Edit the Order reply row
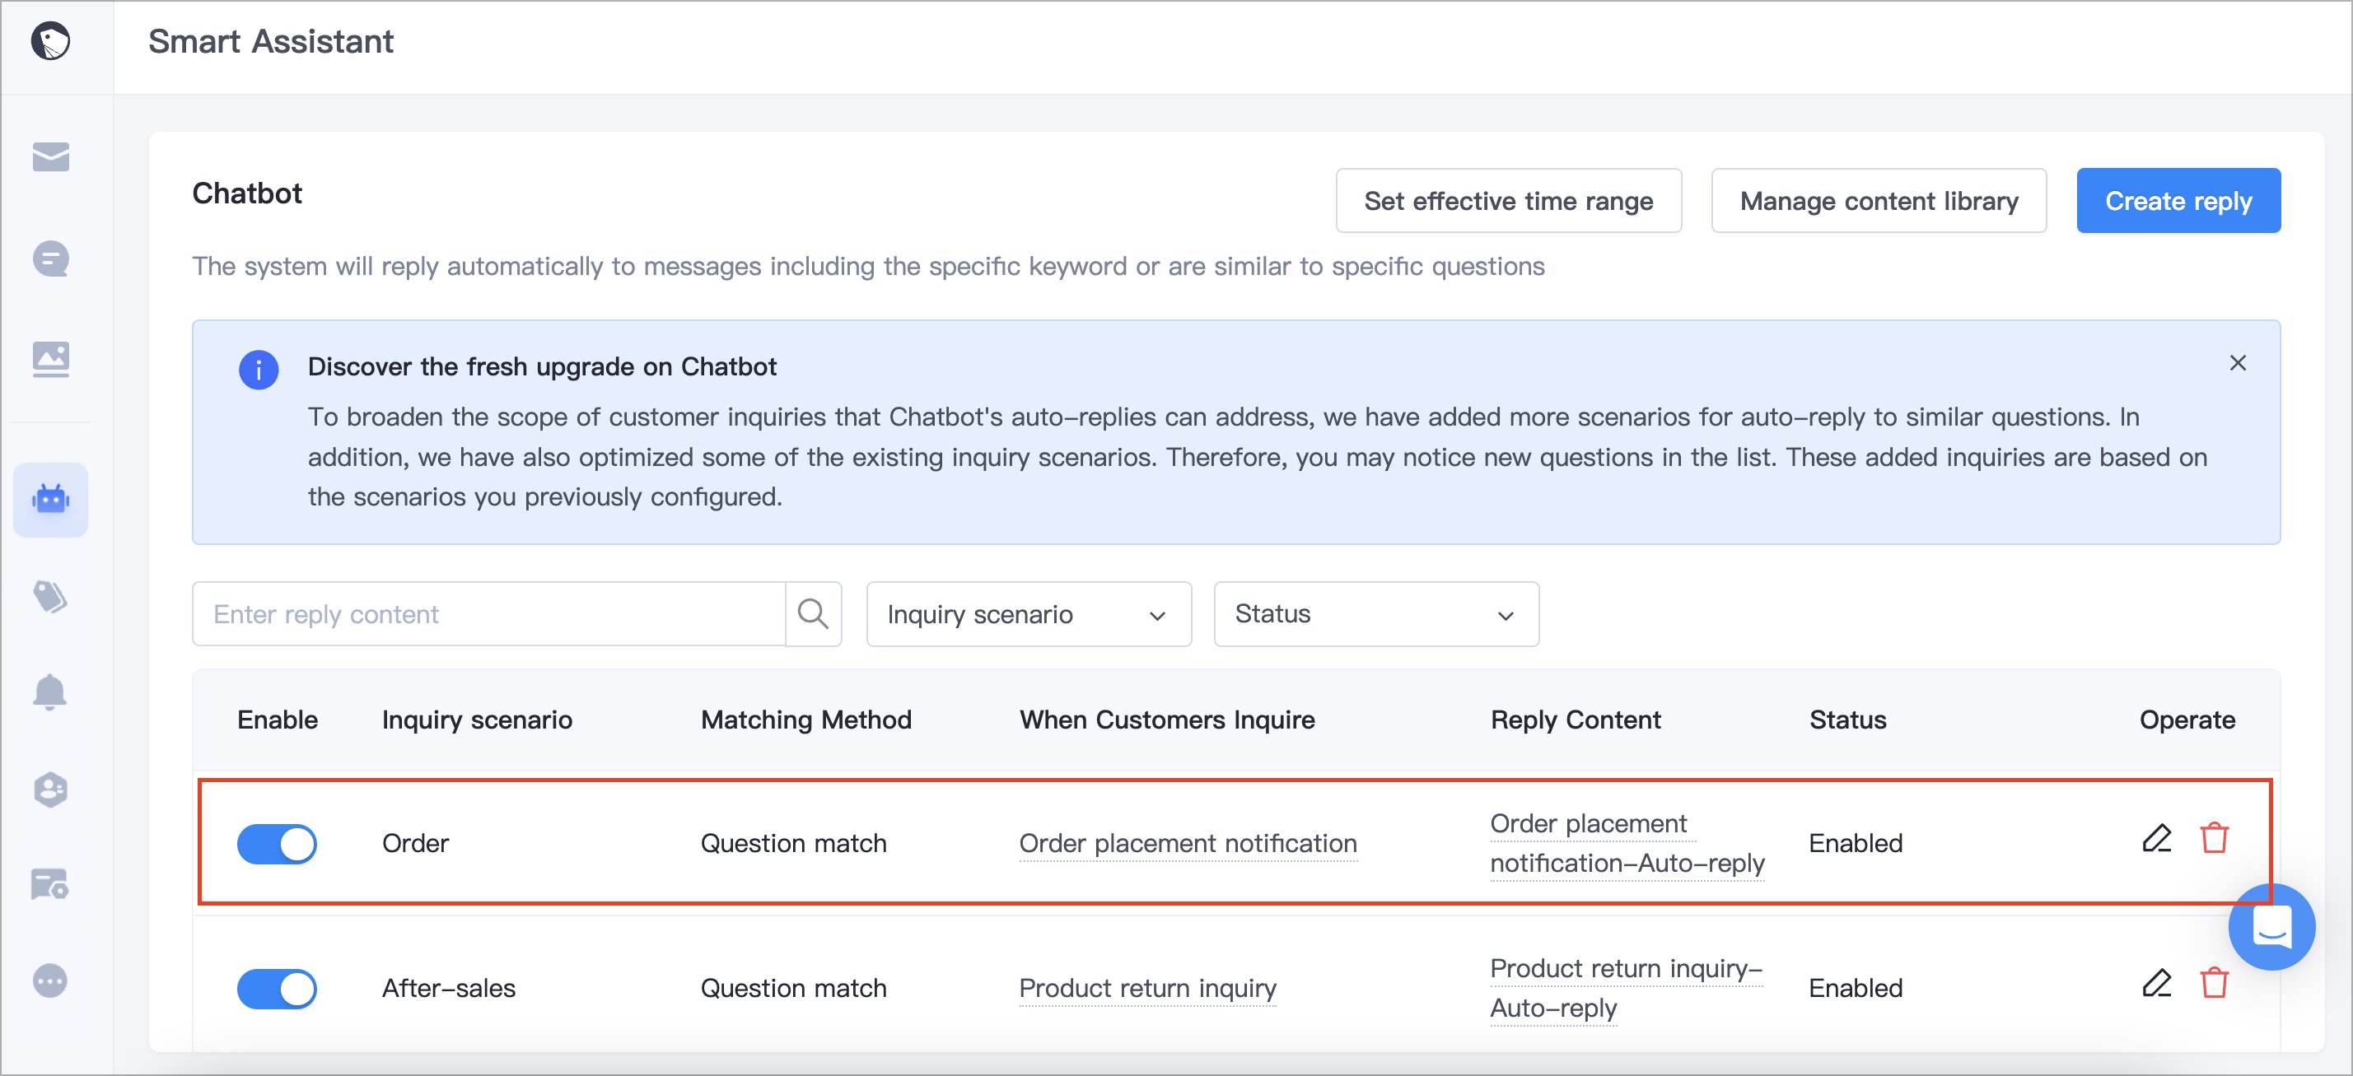This screenshot has height=1076, width=2353. (x=2157, y=837)
